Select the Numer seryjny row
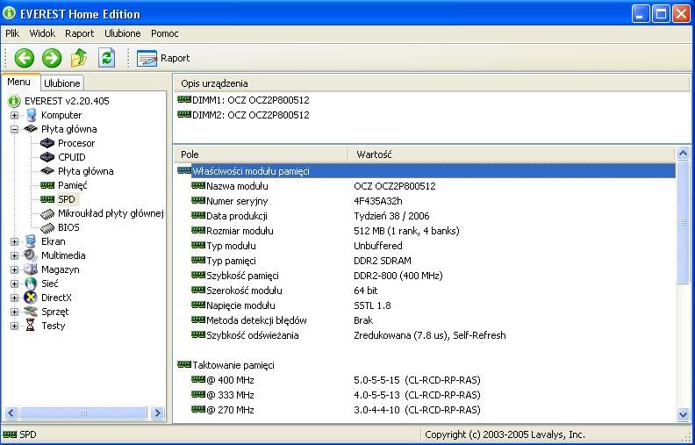The image size is (695, 445). [x=426, y=201]
